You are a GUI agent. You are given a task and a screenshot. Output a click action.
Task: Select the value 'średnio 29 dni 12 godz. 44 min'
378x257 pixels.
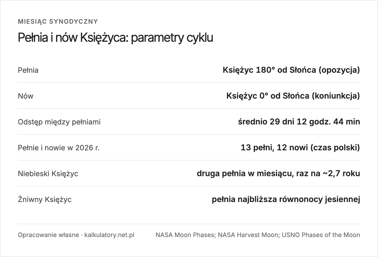pyautogui.click(x=299, y=122)
